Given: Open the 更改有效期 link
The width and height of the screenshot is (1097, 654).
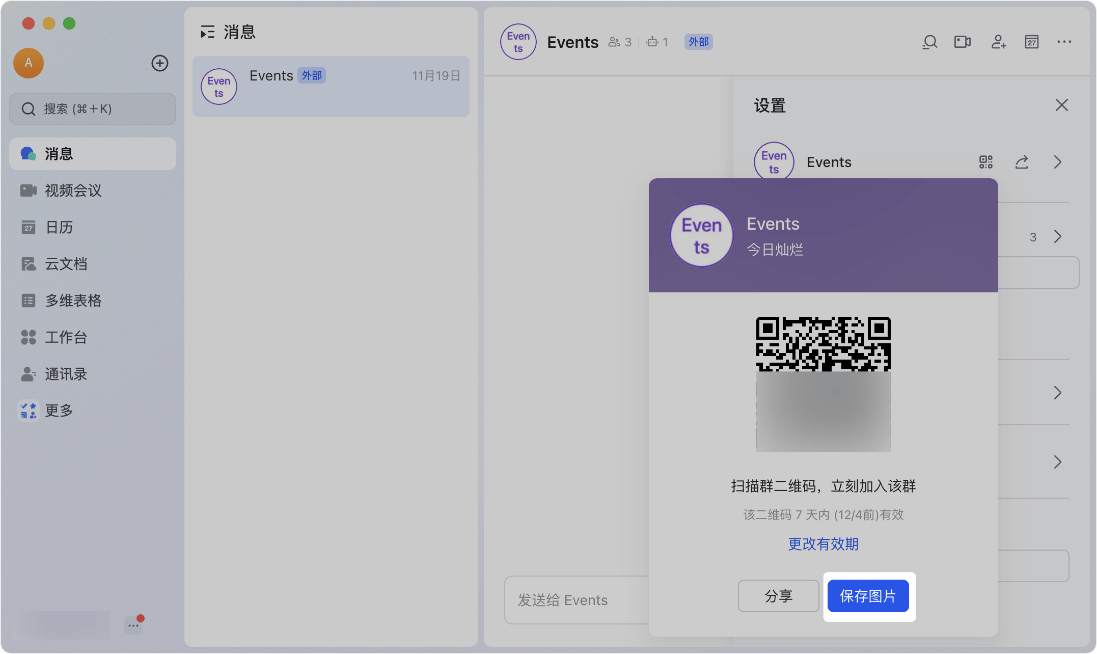Looking at the screenshot, I should point(824,544).
